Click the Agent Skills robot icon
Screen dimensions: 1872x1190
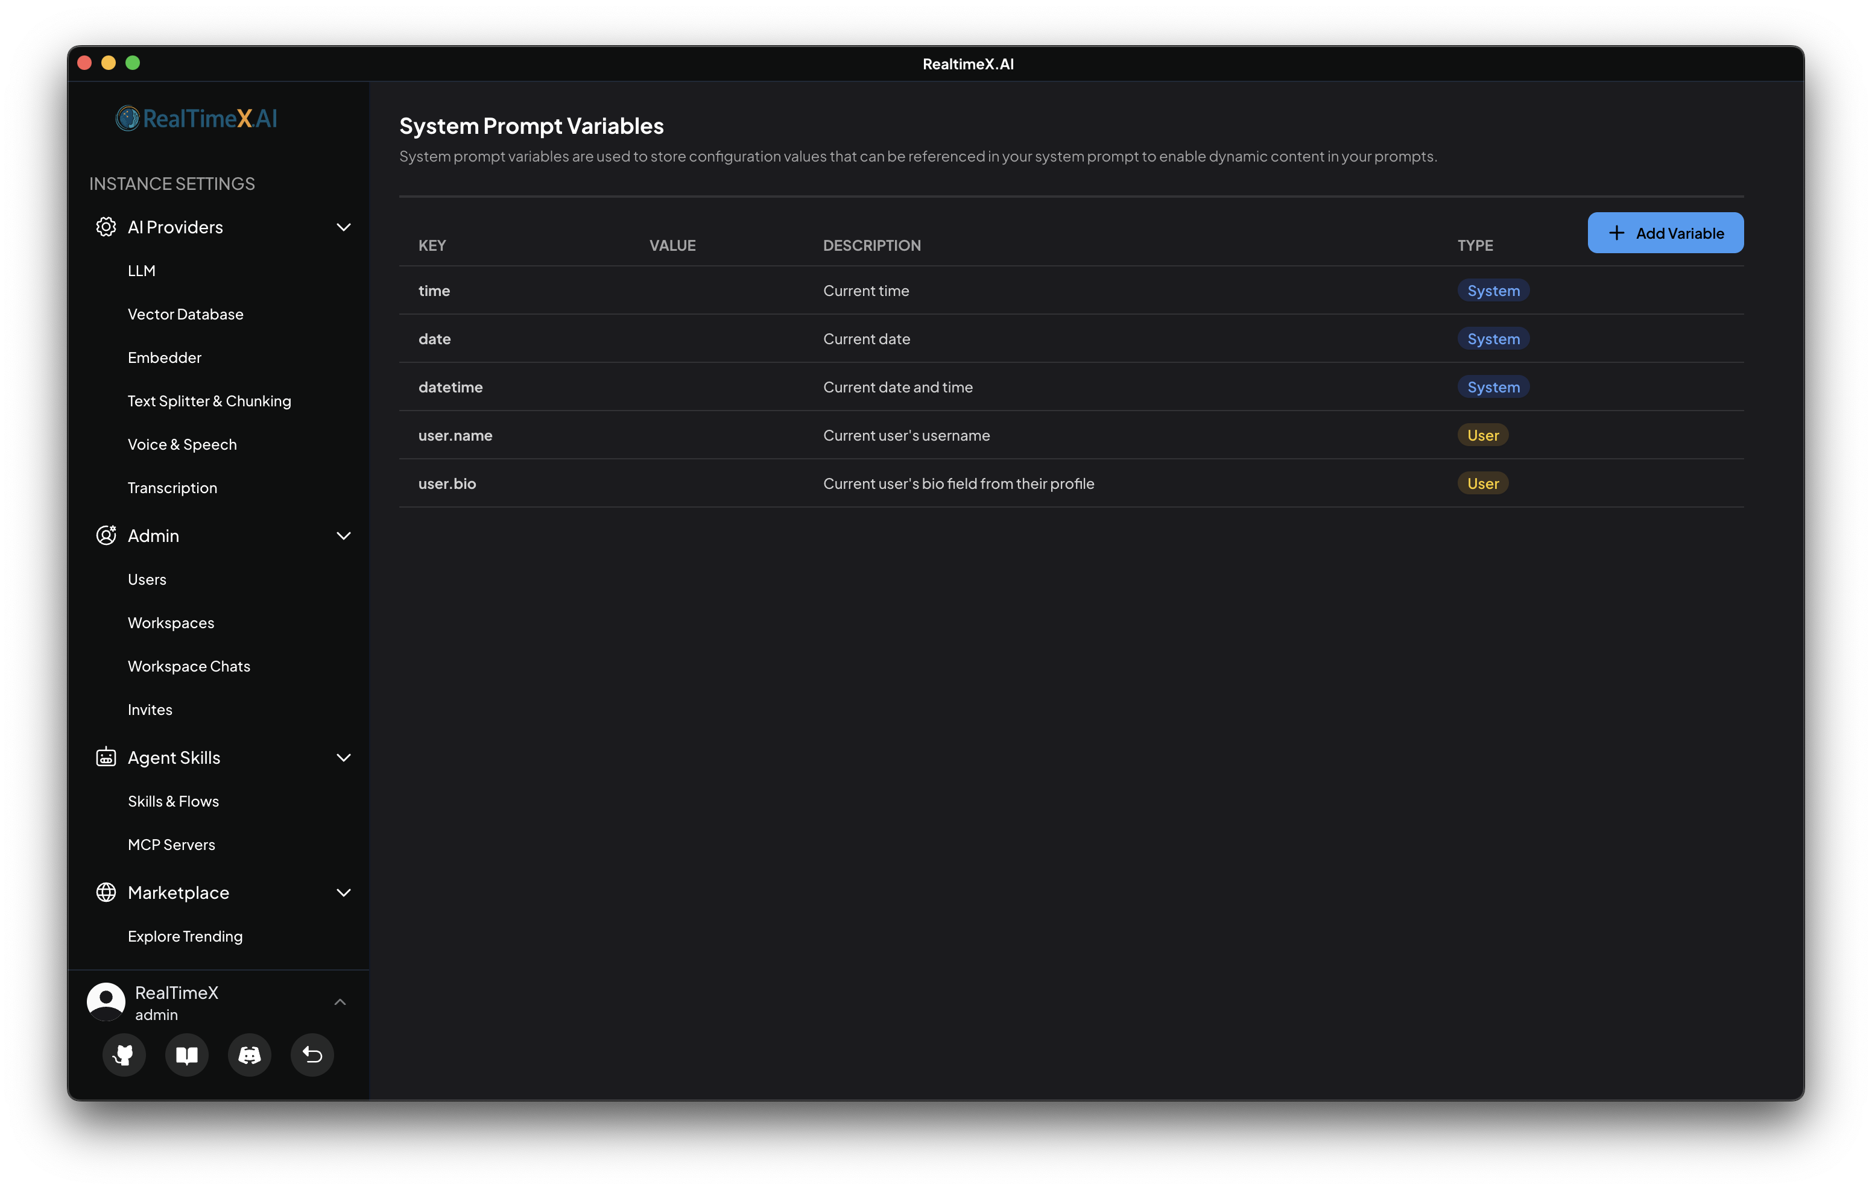pyautogui.click(x=106, y=757)
